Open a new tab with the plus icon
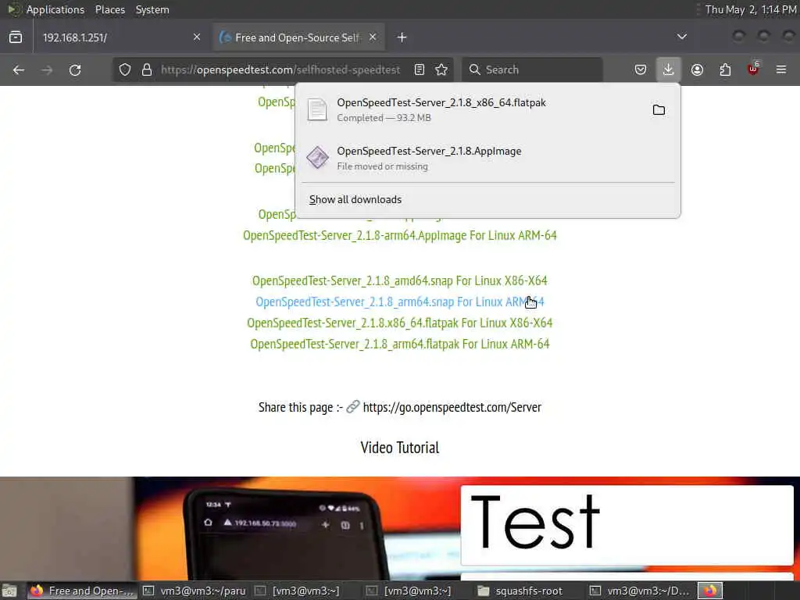This screenshot has width=800, height=600. click(402, 37)
